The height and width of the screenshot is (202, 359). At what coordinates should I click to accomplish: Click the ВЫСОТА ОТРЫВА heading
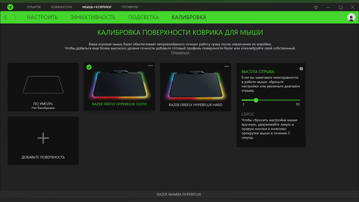pyautogui.click(x=258, y=72)
